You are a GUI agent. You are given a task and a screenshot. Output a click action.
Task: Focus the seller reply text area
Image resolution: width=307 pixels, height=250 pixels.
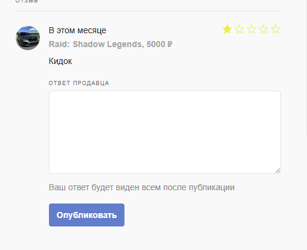click(x=165, y=132)
